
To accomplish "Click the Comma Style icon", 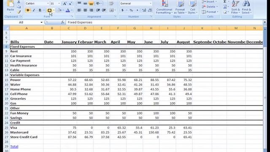I will [137, 10].
